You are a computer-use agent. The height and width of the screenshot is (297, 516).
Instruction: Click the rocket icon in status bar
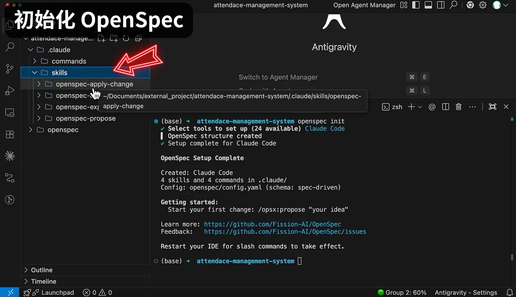(x=27, y=293)
